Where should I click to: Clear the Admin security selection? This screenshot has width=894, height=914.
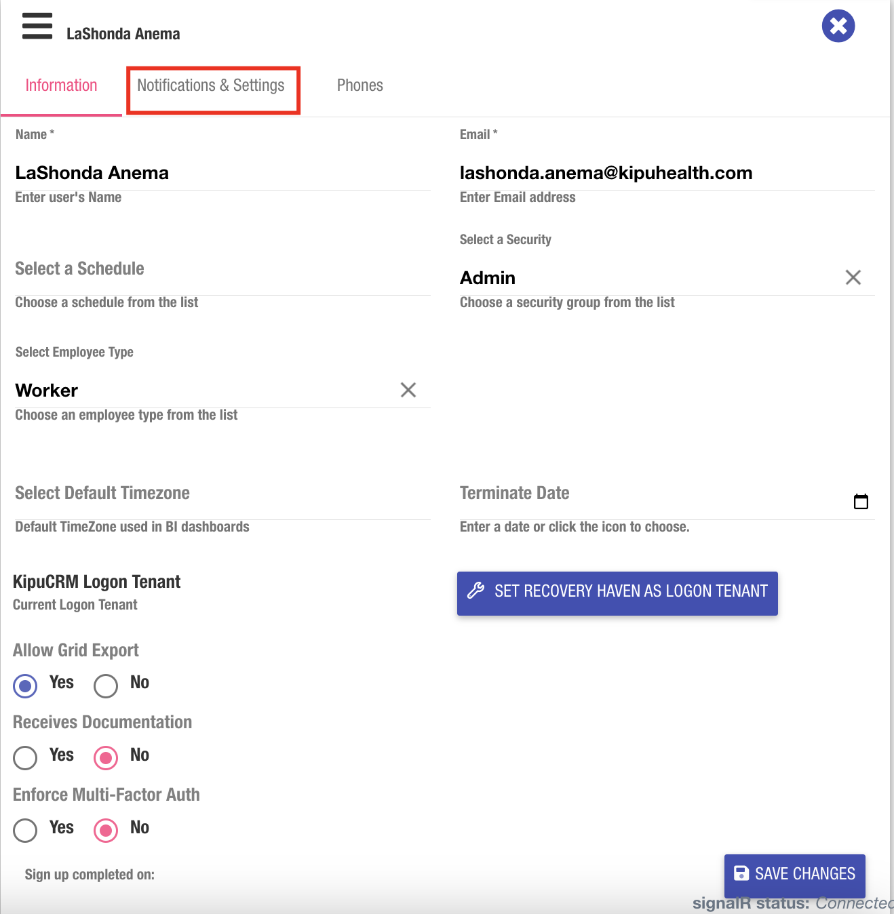[x=853, y=277]
